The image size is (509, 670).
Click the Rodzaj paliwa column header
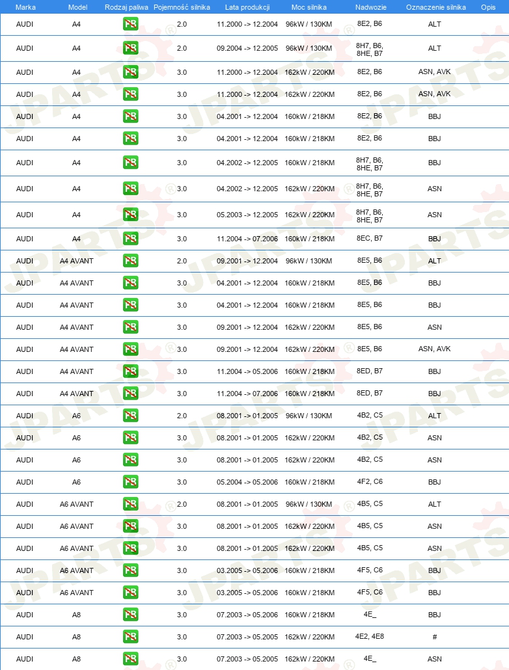(x=127, y=7)
